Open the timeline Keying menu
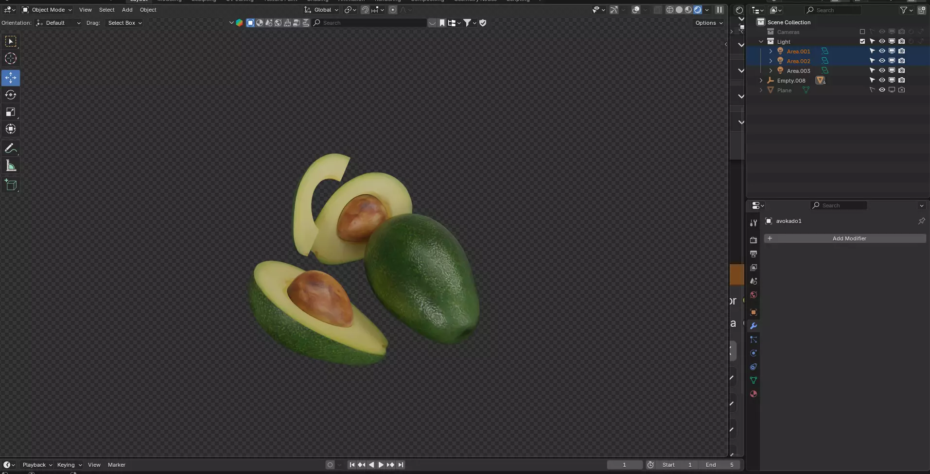The image size is (930, 474). tap(69, 465)
